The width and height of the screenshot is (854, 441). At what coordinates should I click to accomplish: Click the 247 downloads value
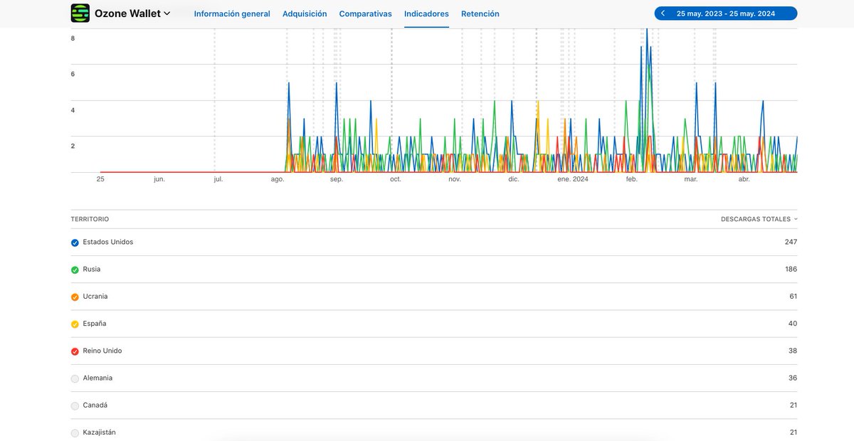click(x=791, y=242)
